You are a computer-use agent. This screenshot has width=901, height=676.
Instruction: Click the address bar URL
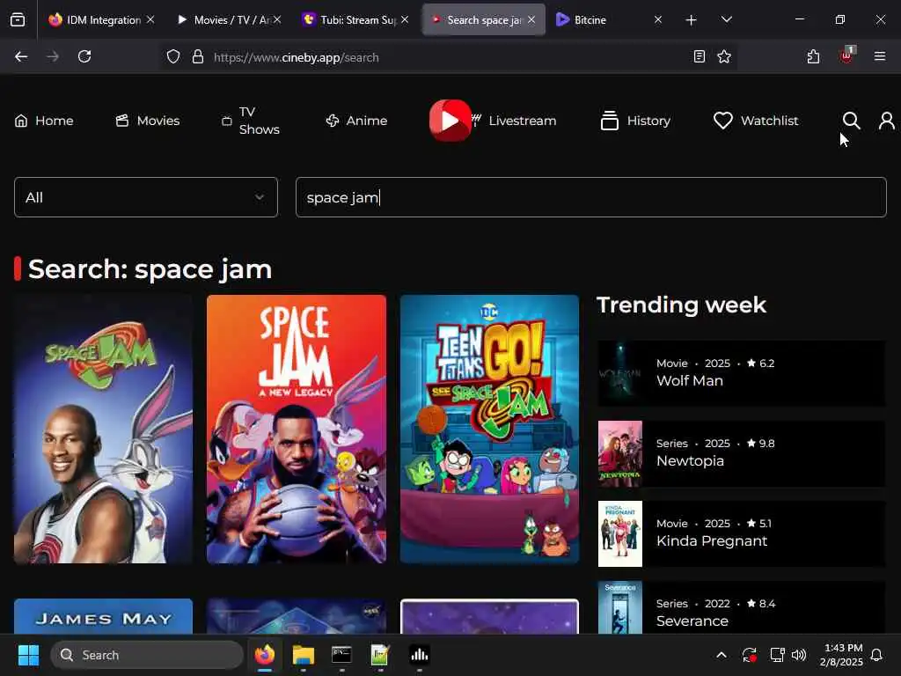point(296,57)
